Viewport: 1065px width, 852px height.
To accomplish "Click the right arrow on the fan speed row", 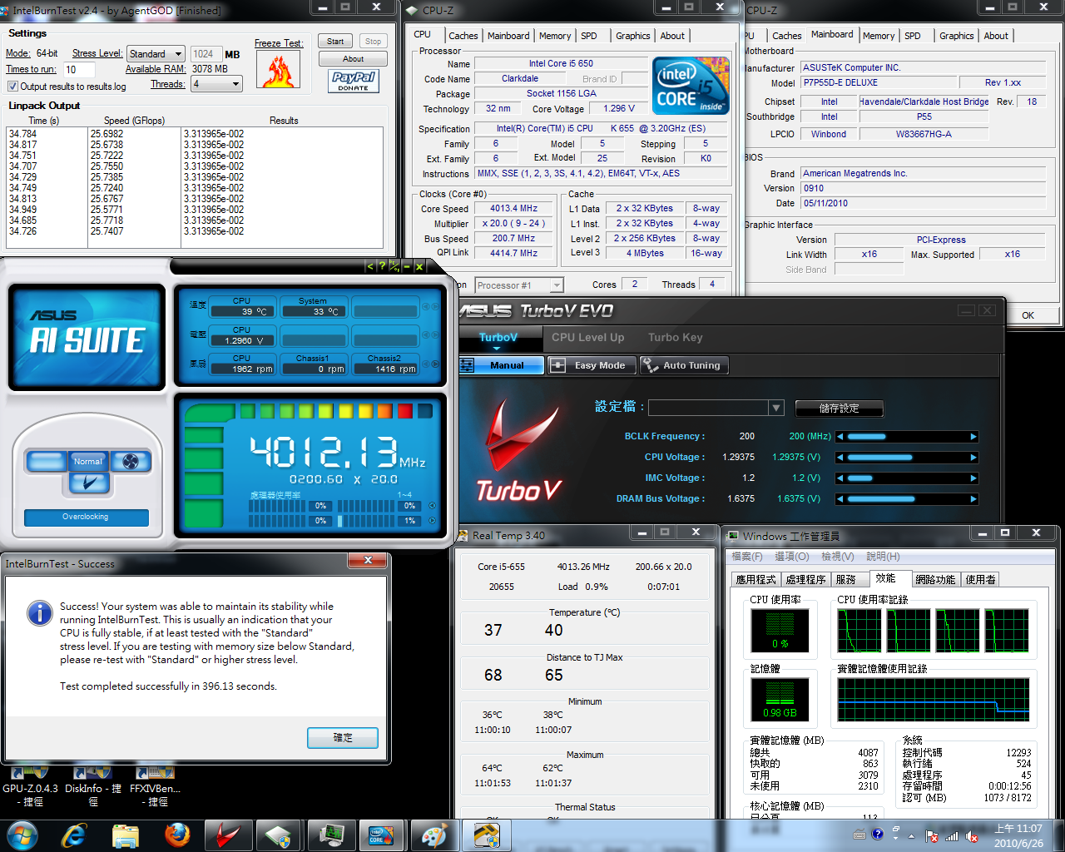I will point(435,364).
